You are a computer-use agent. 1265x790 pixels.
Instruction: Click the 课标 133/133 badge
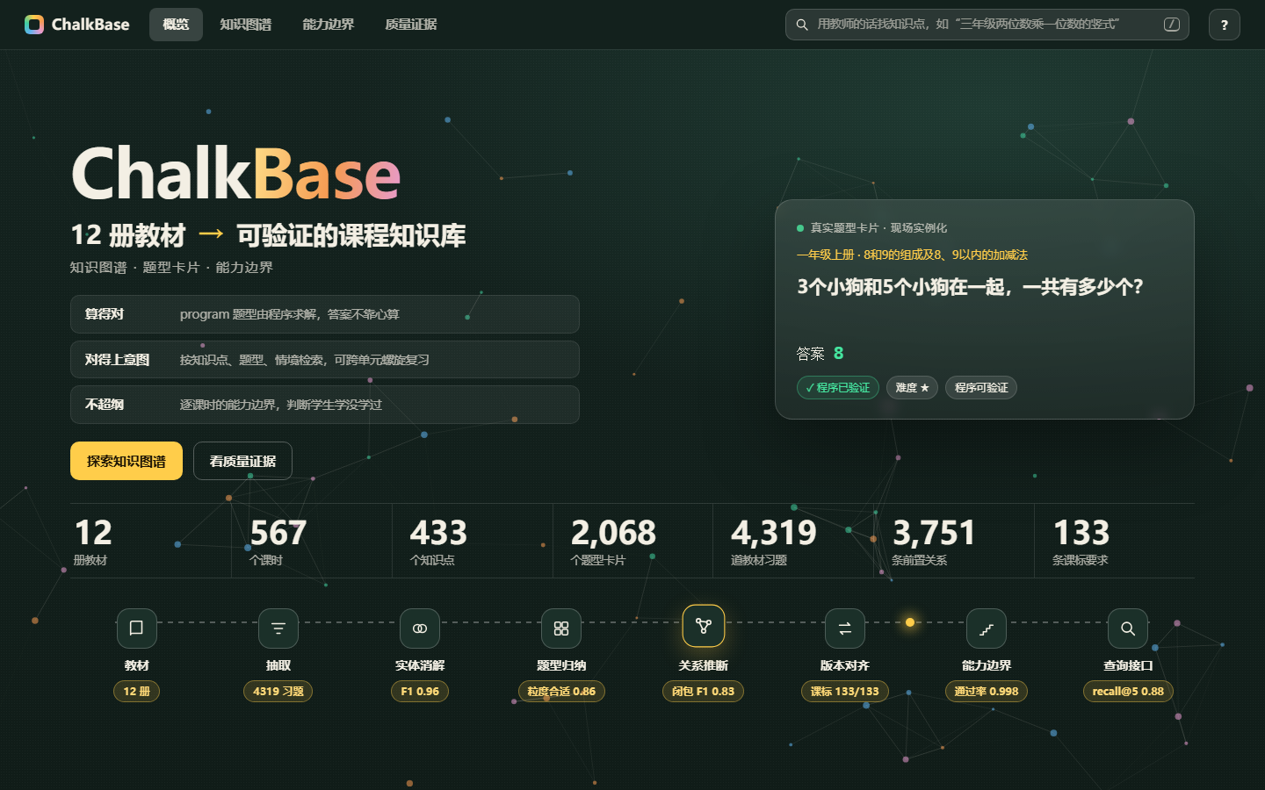tap(845, 692)
